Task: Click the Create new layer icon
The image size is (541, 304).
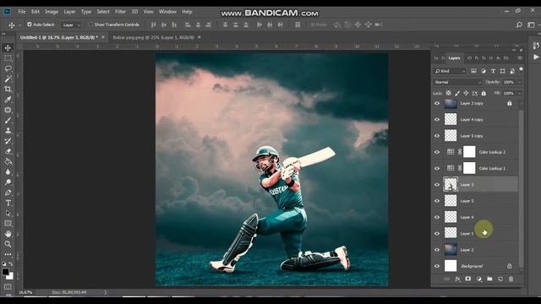Action: click(500, 279)
